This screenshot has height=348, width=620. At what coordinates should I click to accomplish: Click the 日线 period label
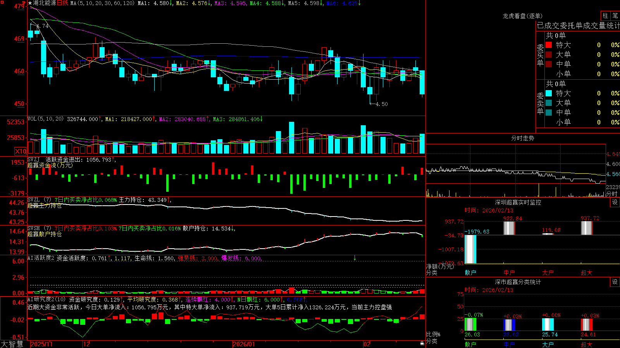[x=62, y=3]
